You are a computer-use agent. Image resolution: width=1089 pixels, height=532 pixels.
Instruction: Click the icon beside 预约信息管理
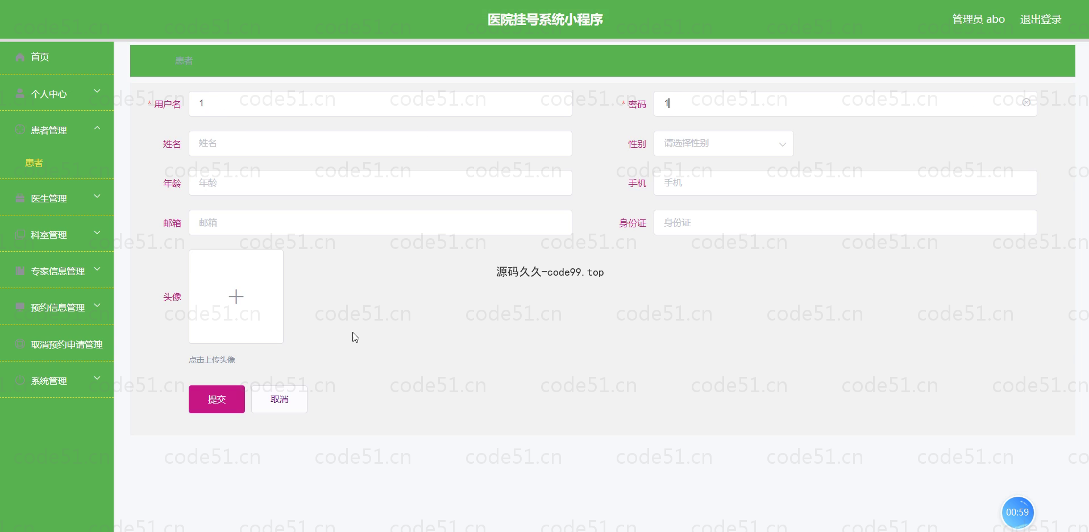point(20,307)
